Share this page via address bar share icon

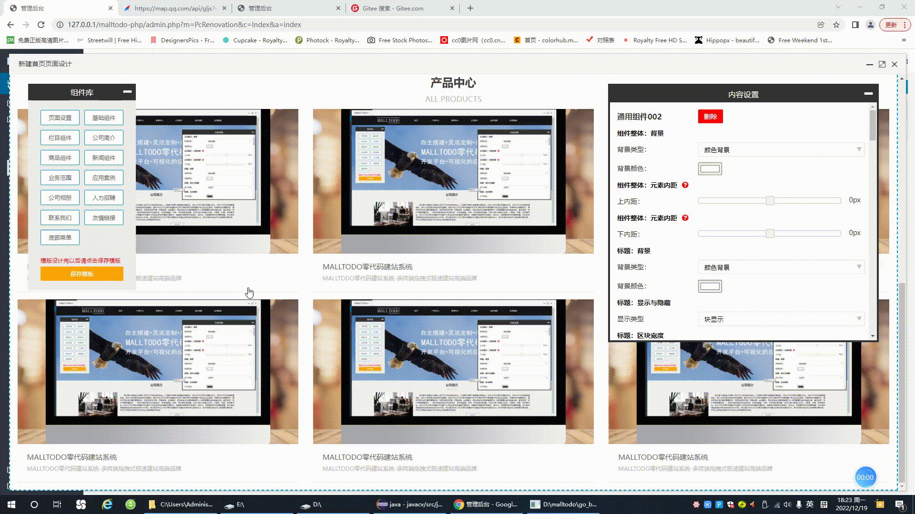tap(821, 25)
